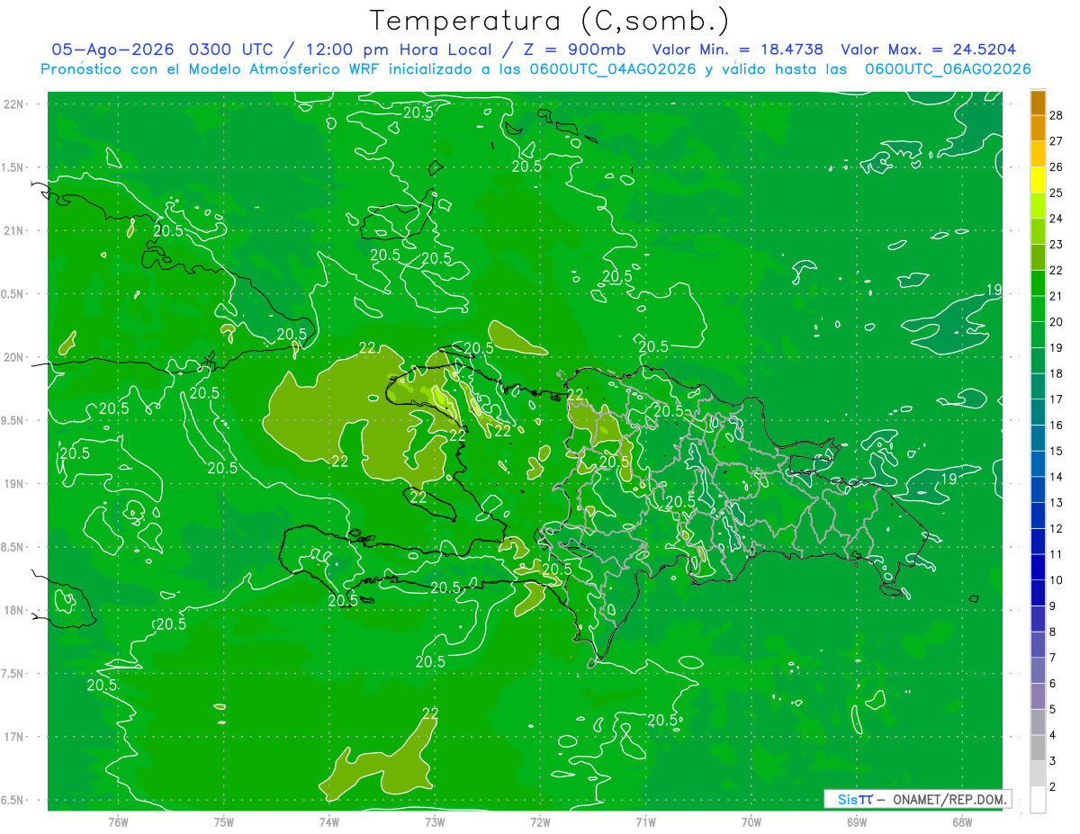Click the '0600UTC_06AGO2026' valid-until timestamp

(948, 69)
